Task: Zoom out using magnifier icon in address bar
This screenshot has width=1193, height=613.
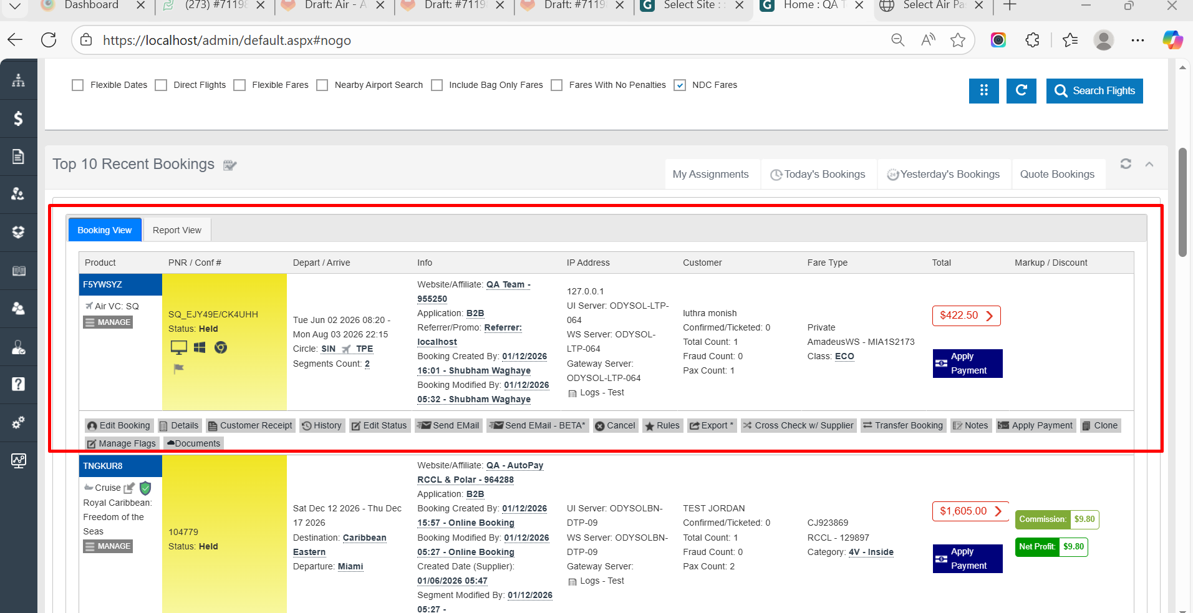Action: click(897, 40)
